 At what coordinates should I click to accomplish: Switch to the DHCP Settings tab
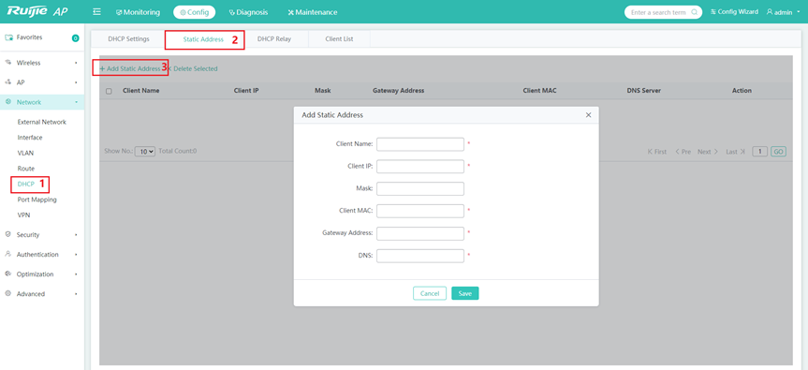pyautogui.click(x=128, y=39)
